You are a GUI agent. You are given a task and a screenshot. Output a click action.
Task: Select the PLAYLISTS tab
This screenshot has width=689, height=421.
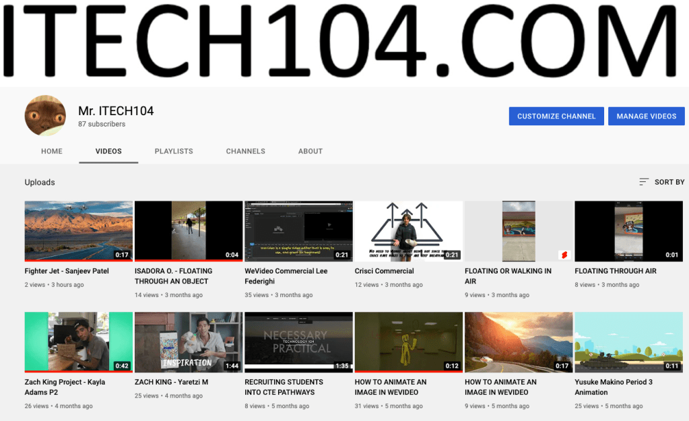174,152
